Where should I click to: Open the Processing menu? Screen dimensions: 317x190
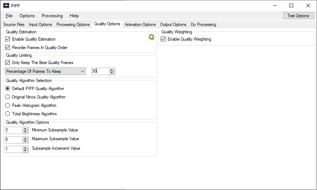coord(52,16)
